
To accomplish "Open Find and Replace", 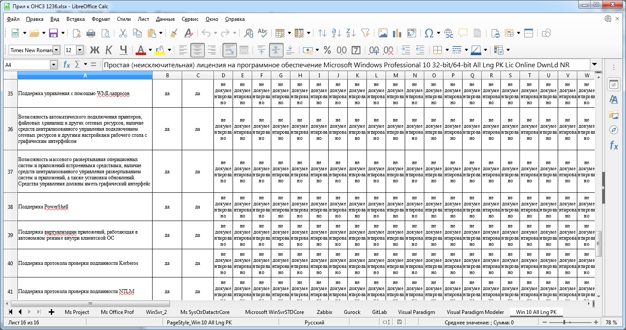I will (x=249, y=33).
